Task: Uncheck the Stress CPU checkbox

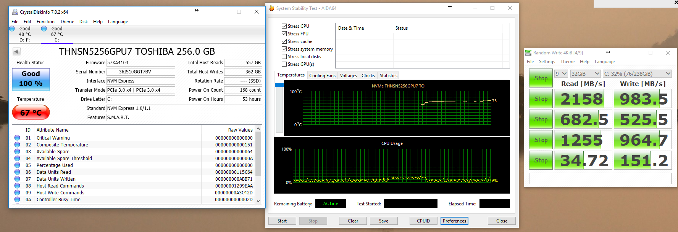Action: (284, 26)
